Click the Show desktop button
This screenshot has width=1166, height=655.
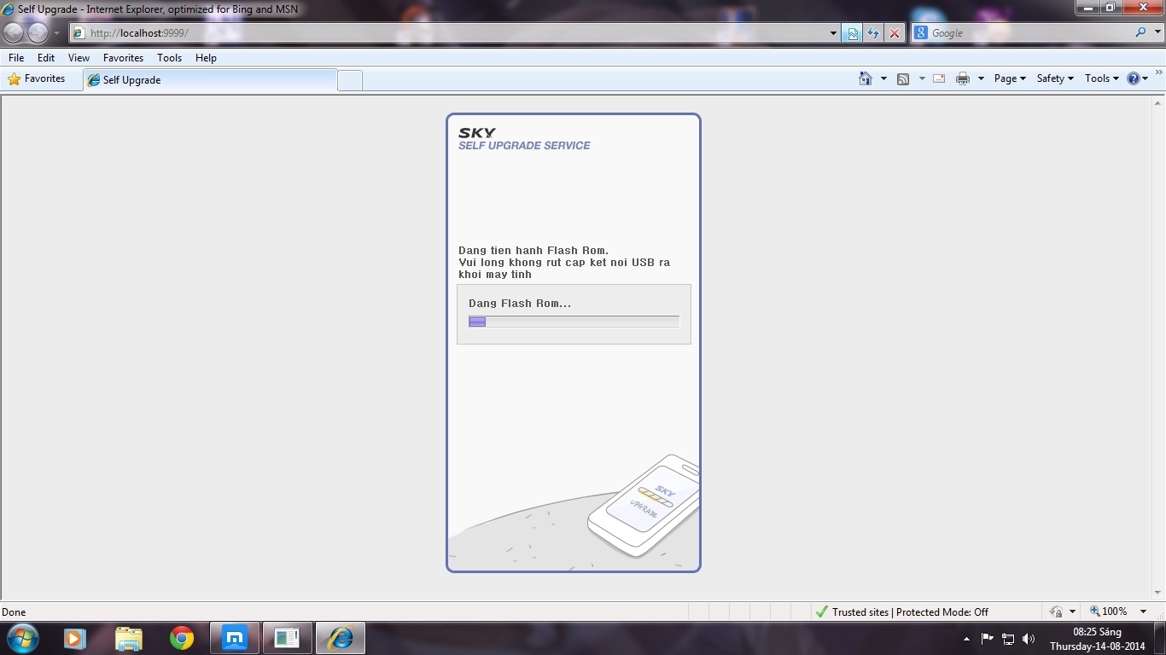(1159, 639)
